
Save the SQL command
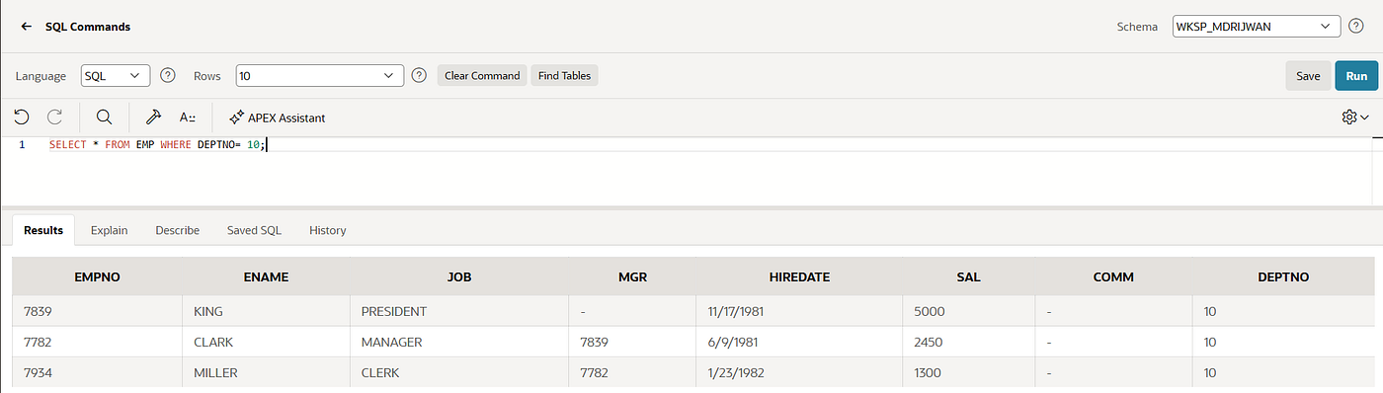click(x=1308, y=76)
